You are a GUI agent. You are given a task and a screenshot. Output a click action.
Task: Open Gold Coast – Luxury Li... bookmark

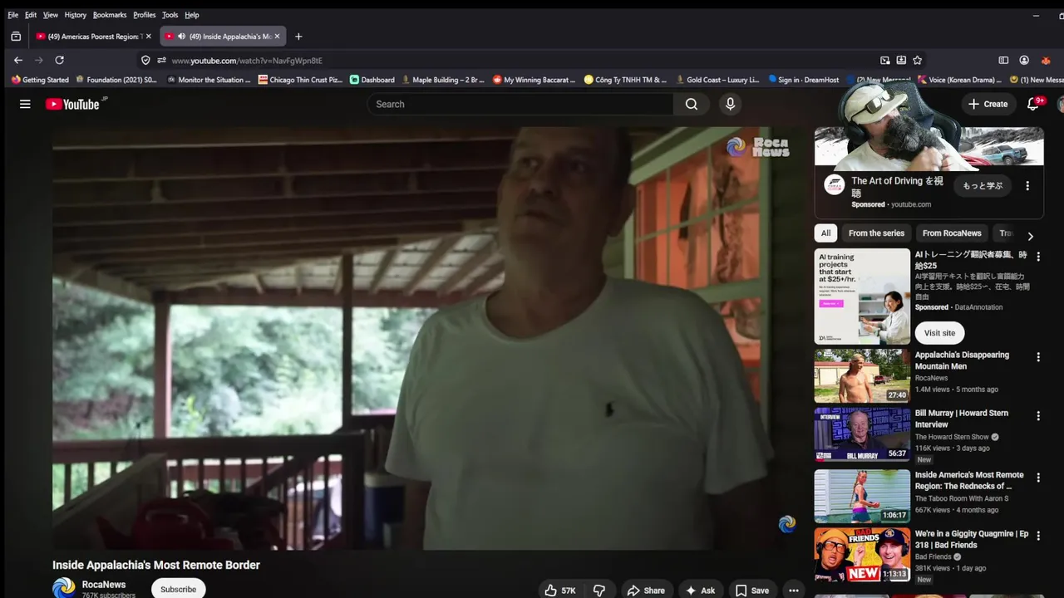click(x=717, y=80)
